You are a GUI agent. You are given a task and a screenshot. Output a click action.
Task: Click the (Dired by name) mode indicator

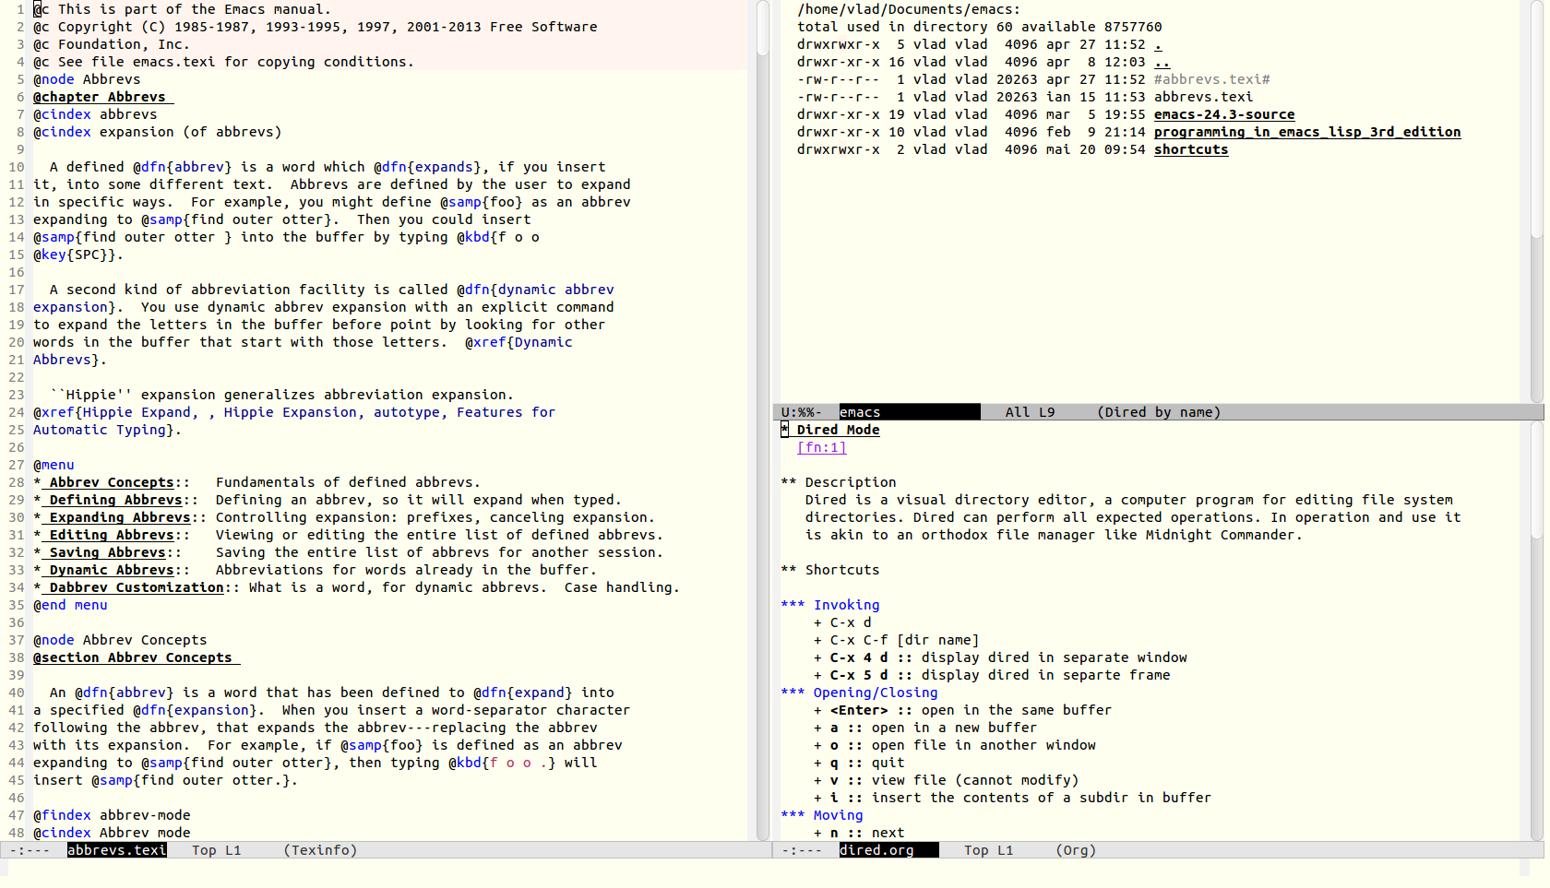click(x=1159, y=412)
